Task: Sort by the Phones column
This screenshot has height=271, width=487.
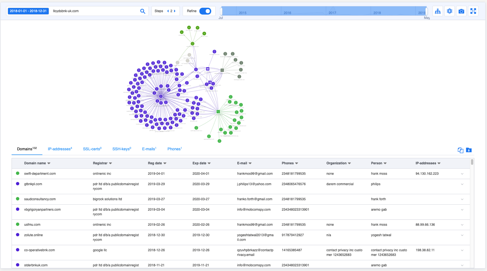Action: pyautogui.click(x=290, y=163)
